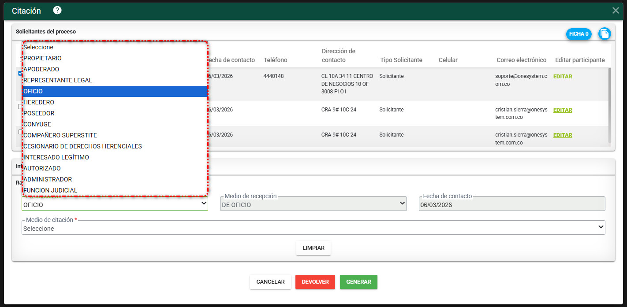Screen dimensions: 627x307
Task: Open the FICHA 0 badge
Action: (578, 34)
